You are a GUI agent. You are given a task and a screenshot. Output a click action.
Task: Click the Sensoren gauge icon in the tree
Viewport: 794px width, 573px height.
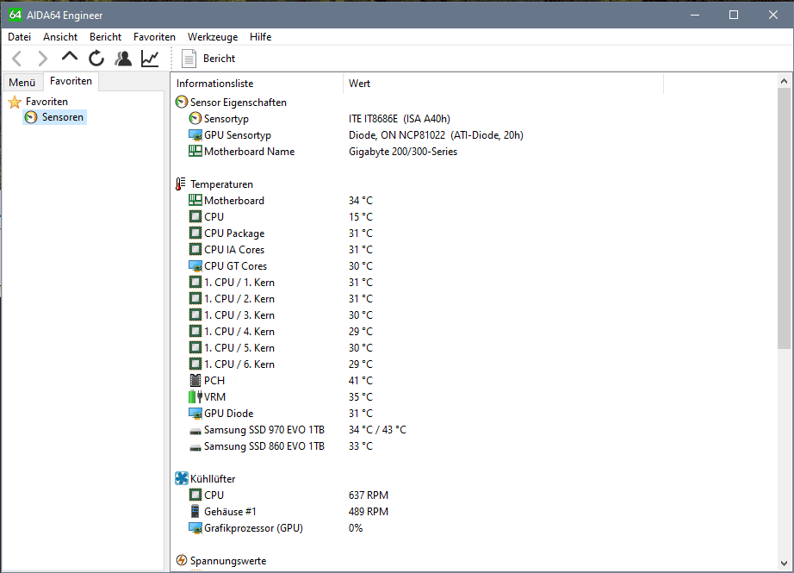[x=31, y=117]
